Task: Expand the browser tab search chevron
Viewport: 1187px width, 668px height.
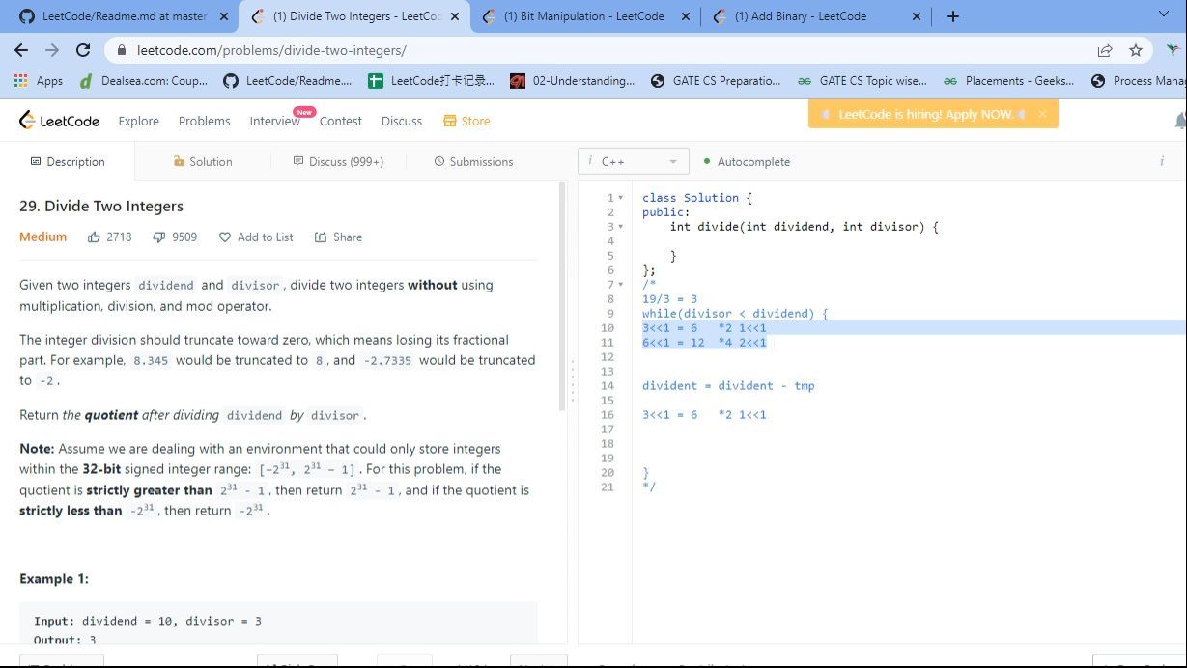Action: [x=1163, y=15]
